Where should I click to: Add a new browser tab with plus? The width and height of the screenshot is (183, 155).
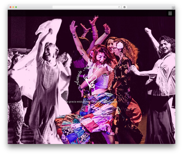point(173,8)
